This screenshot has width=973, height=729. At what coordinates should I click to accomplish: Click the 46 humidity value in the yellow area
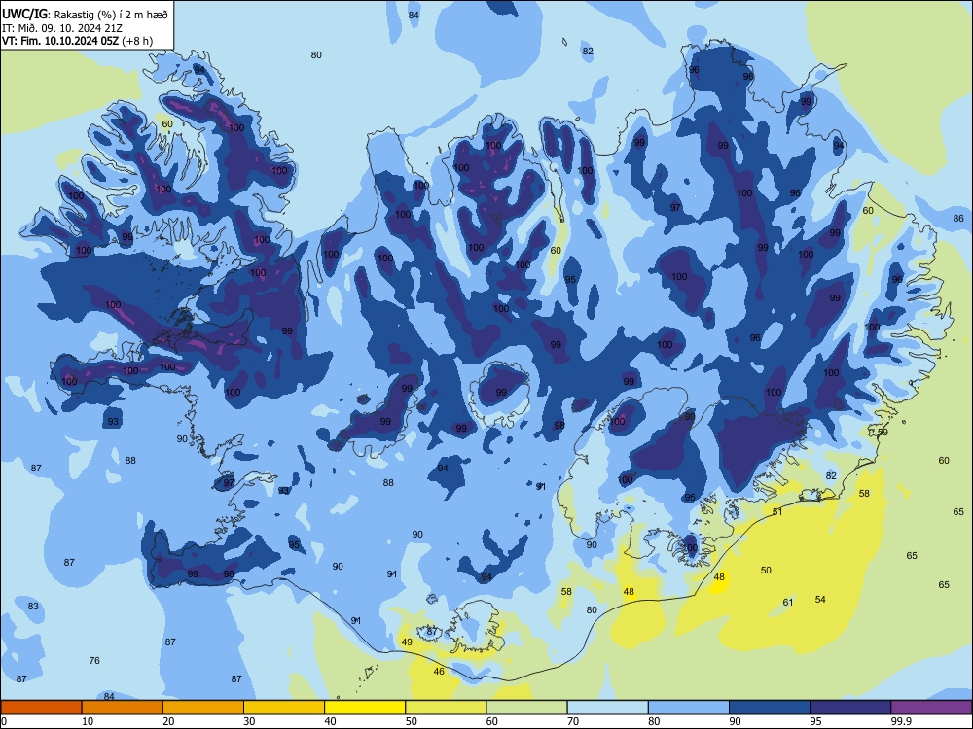click(x=439, y=671)
